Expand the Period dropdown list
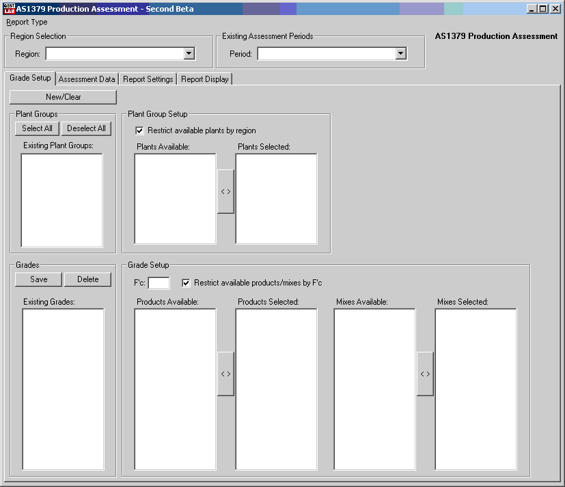The height and width of the screenshot is (487, 565). tap(401, 54)
